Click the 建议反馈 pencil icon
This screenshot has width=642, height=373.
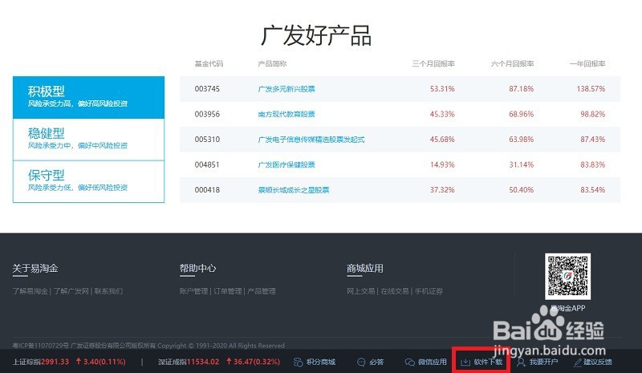pyautogui.click(x=578, y=363)
